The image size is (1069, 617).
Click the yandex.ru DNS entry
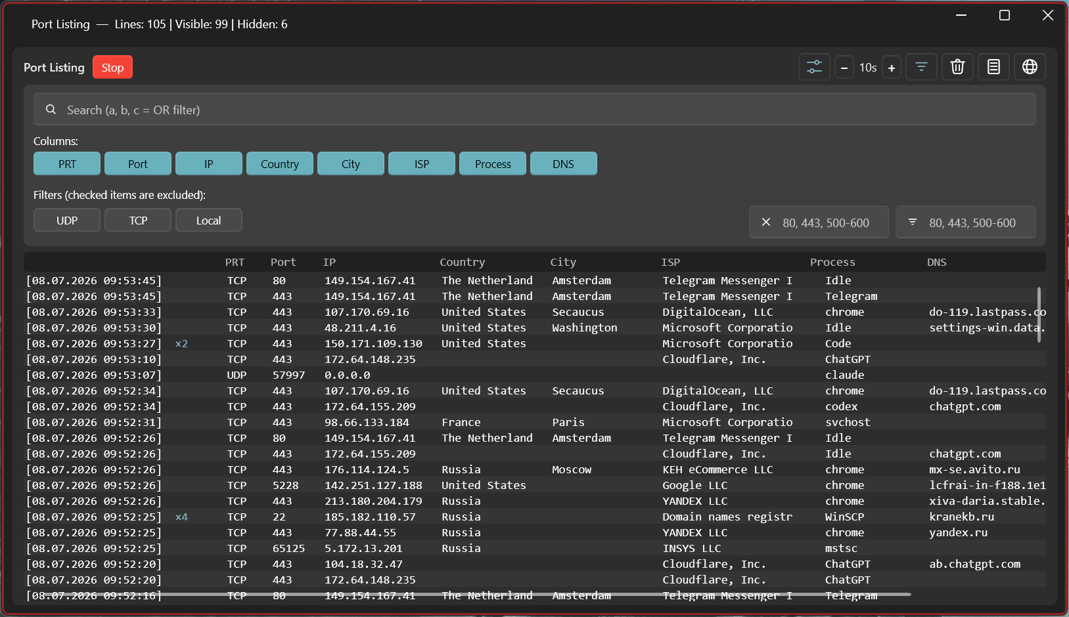point(958,532)
